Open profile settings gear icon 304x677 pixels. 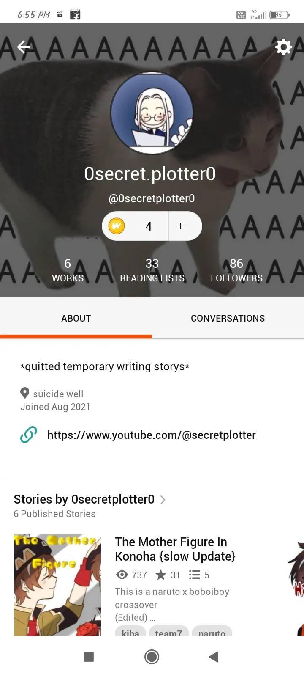coord(284,47)
